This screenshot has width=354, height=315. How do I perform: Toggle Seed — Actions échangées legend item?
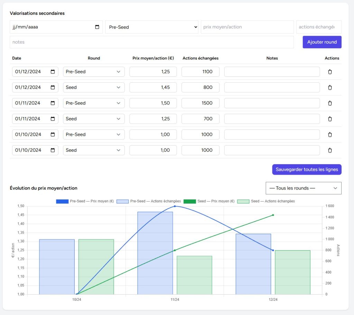tap(266, 201)
